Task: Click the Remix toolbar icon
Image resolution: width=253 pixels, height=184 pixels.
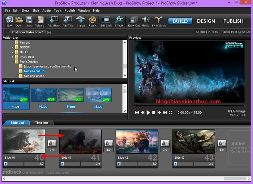Action: pos(93,21)
